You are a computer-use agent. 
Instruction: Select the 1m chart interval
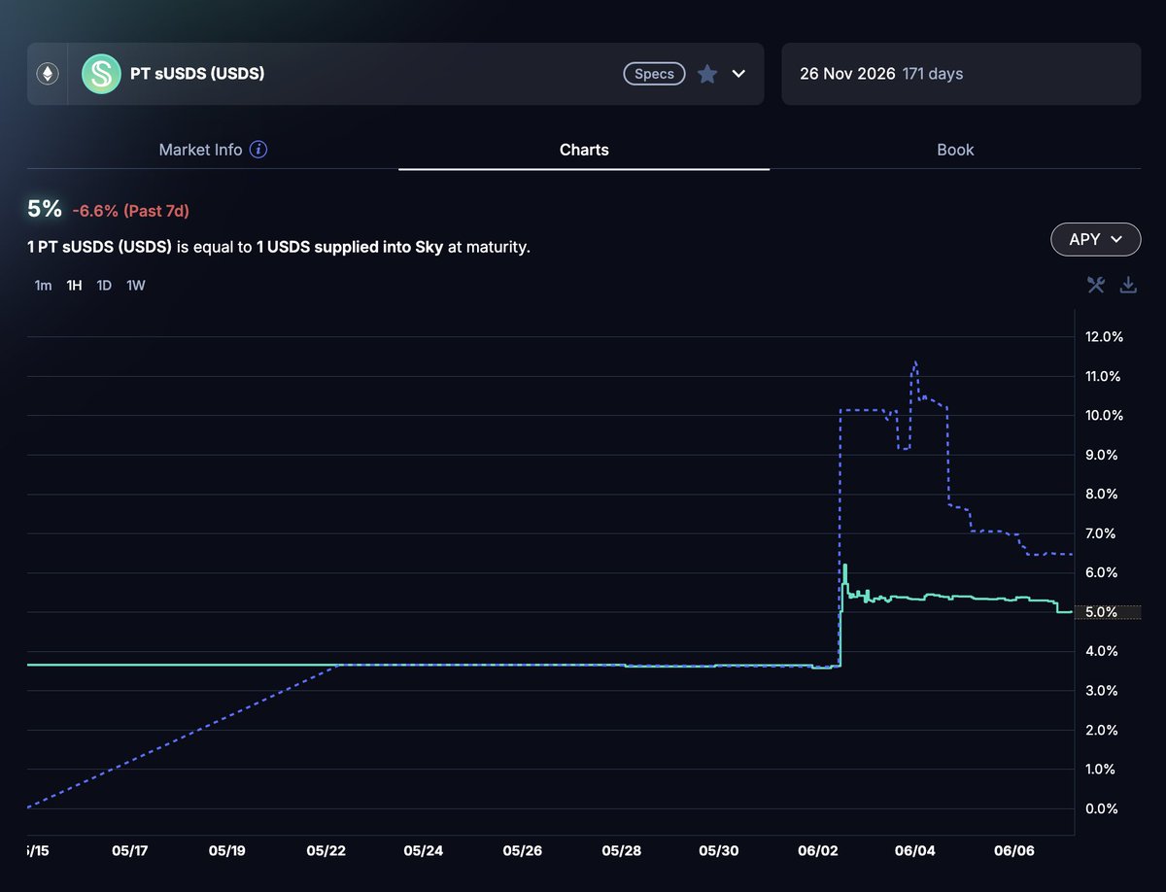pos(43,286)
